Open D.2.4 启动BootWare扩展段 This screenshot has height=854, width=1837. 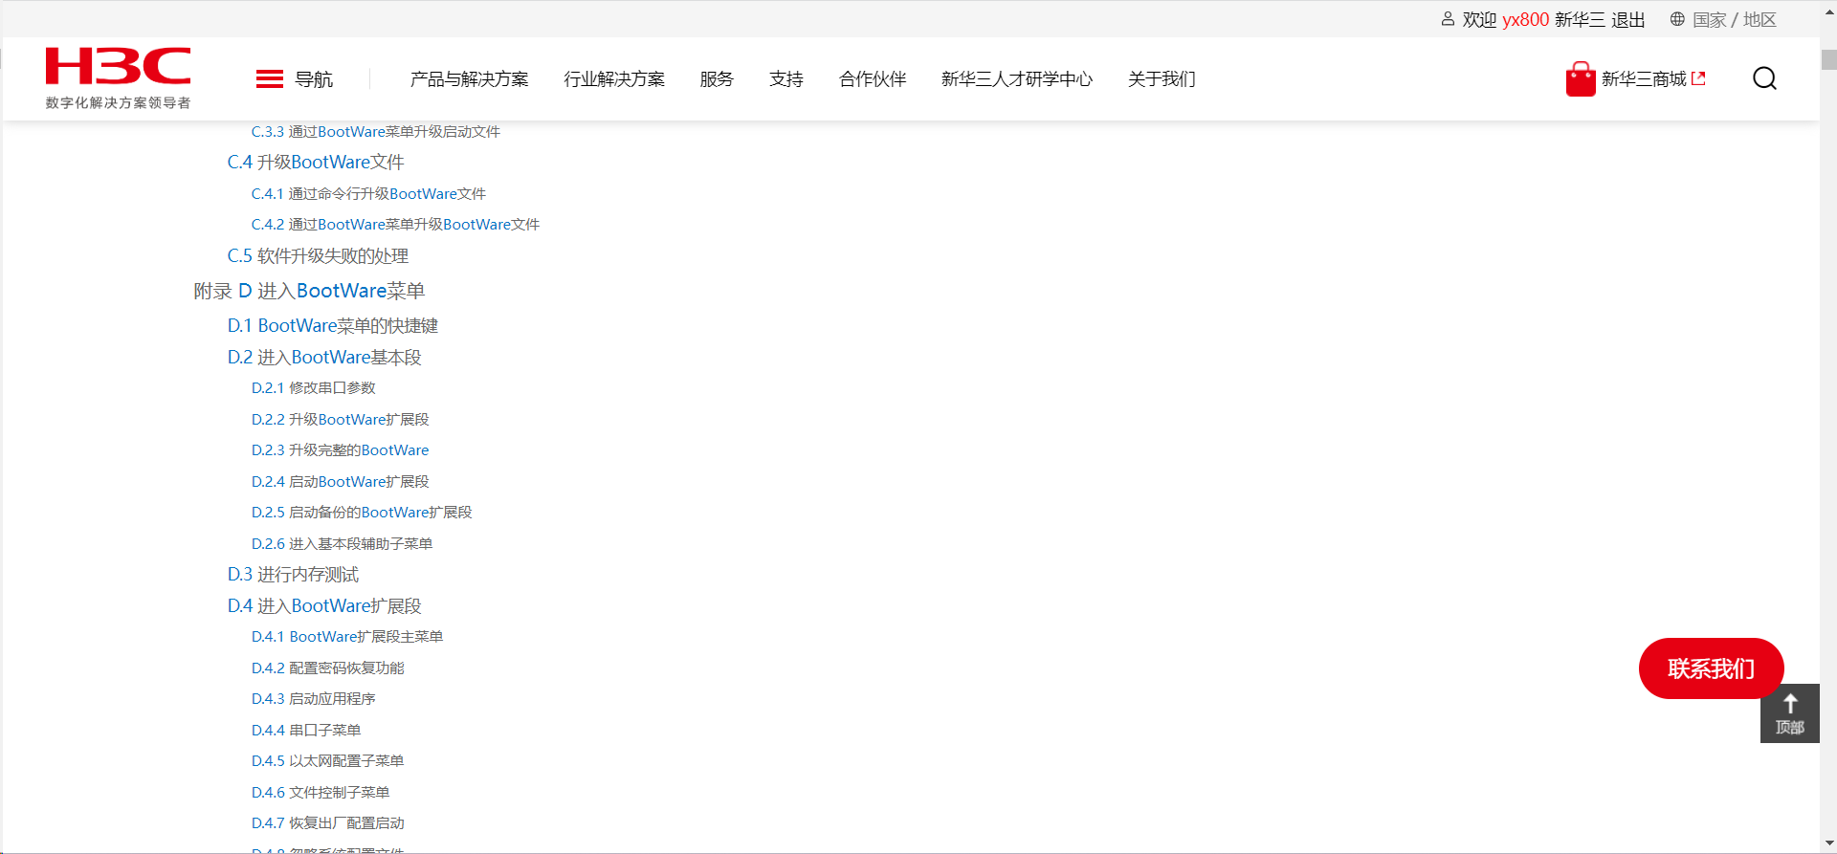click(x=341, y=482)
